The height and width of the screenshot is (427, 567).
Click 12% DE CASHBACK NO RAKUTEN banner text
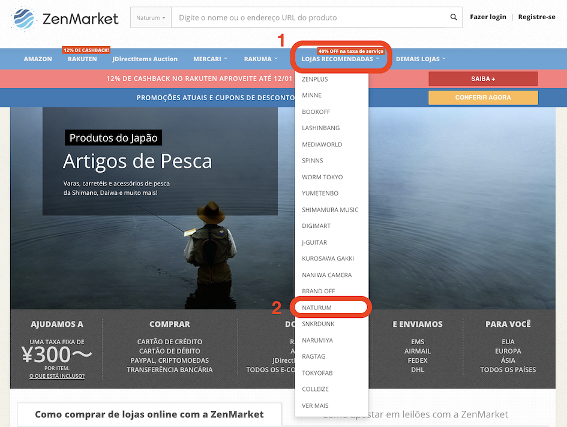point(199,79)
